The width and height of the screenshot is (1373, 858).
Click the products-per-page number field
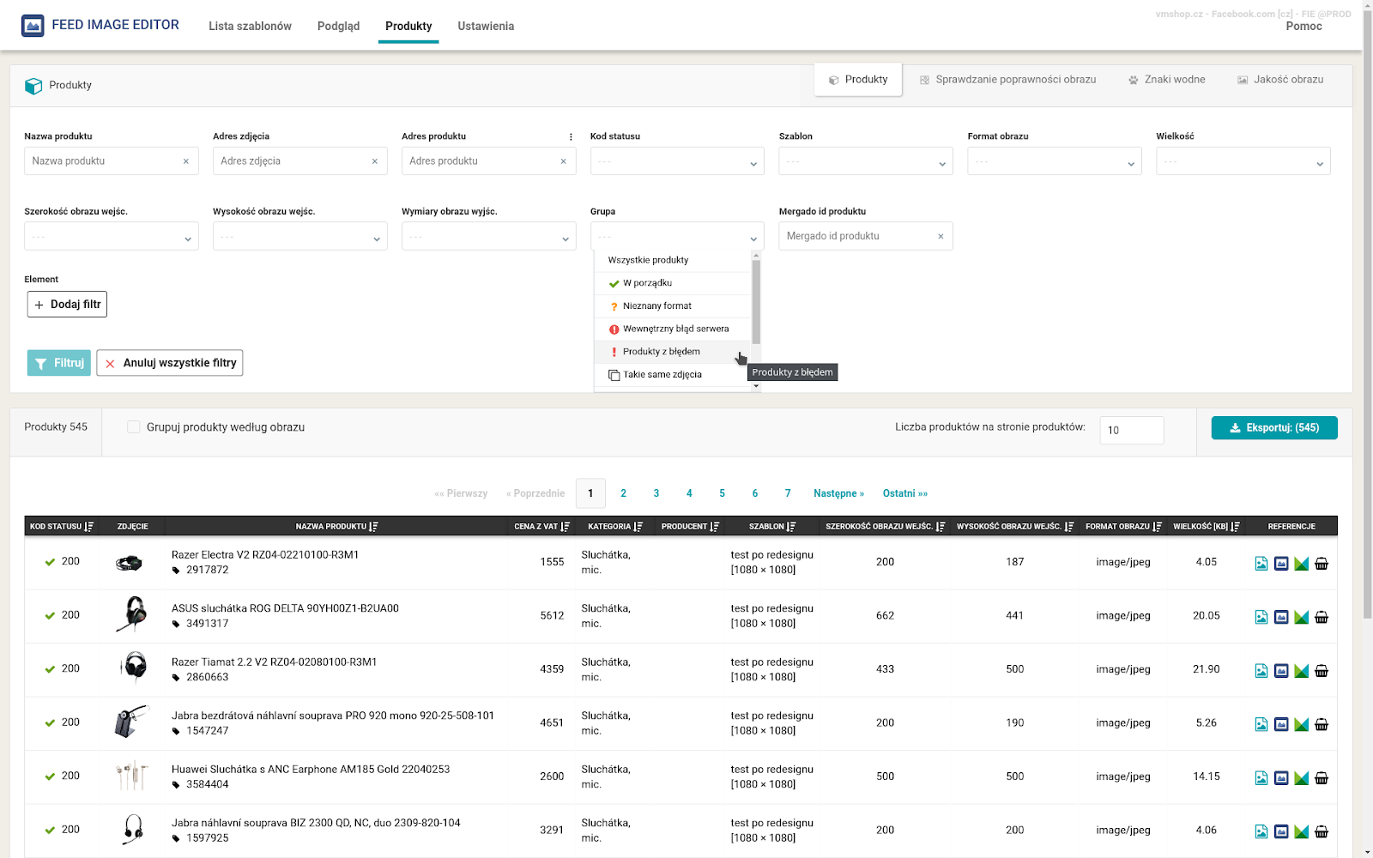(1132, 431)
